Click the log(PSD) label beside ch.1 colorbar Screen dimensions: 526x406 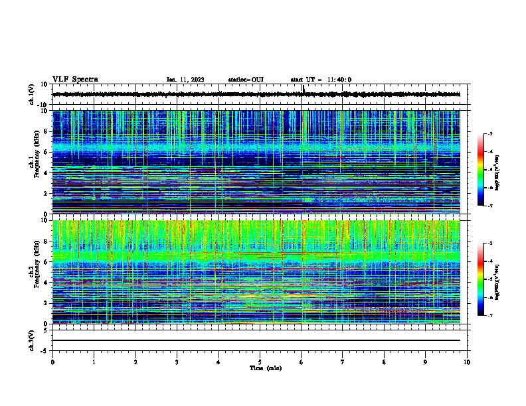497,172
